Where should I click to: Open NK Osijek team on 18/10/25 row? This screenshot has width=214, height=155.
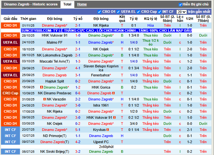101,49
